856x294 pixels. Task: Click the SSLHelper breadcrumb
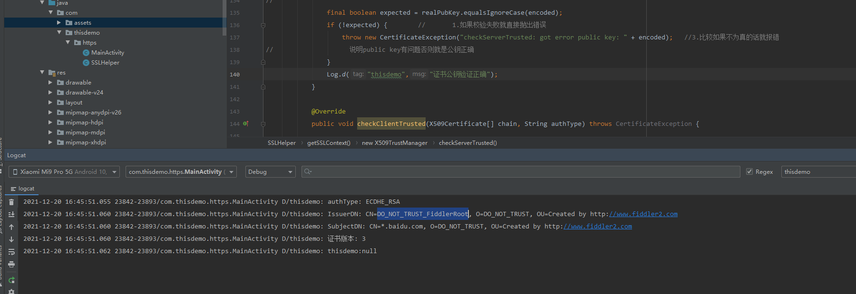(282, 143)
